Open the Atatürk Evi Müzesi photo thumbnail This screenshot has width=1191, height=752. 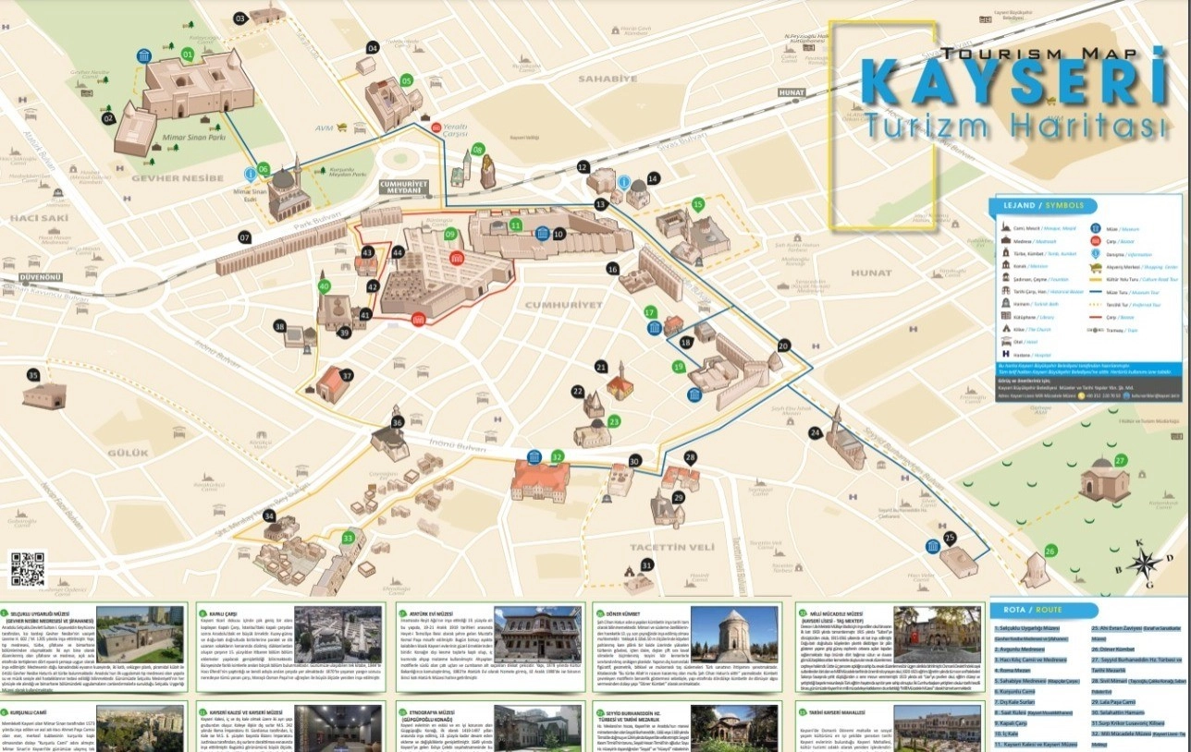(x=537, y=634)
